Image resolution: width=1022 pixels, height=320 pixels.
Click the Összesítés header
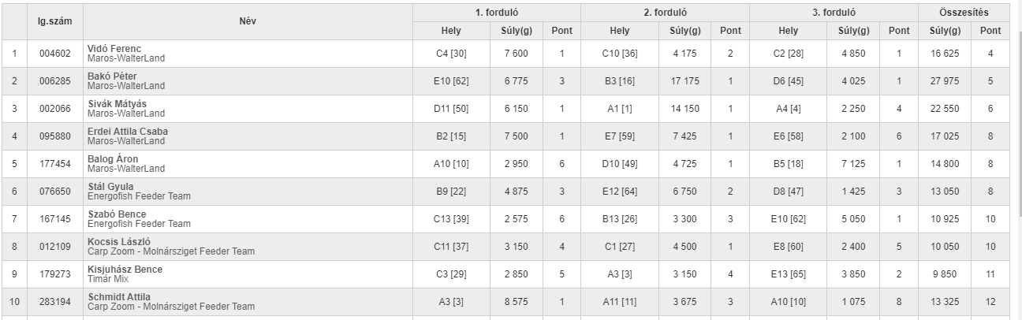point(964,13)
